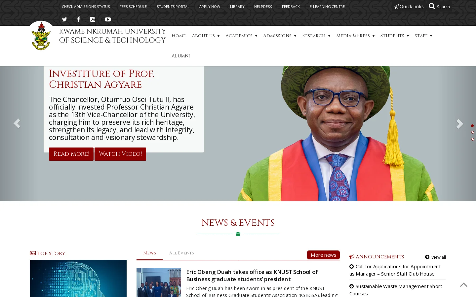Open the Helpdesk link
Screen dimensions: 476x297
pyautogui.click(x=263, y=7)
